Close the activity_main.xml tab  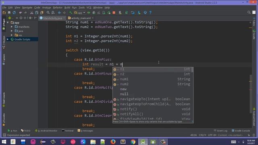[x=93, y=18]
